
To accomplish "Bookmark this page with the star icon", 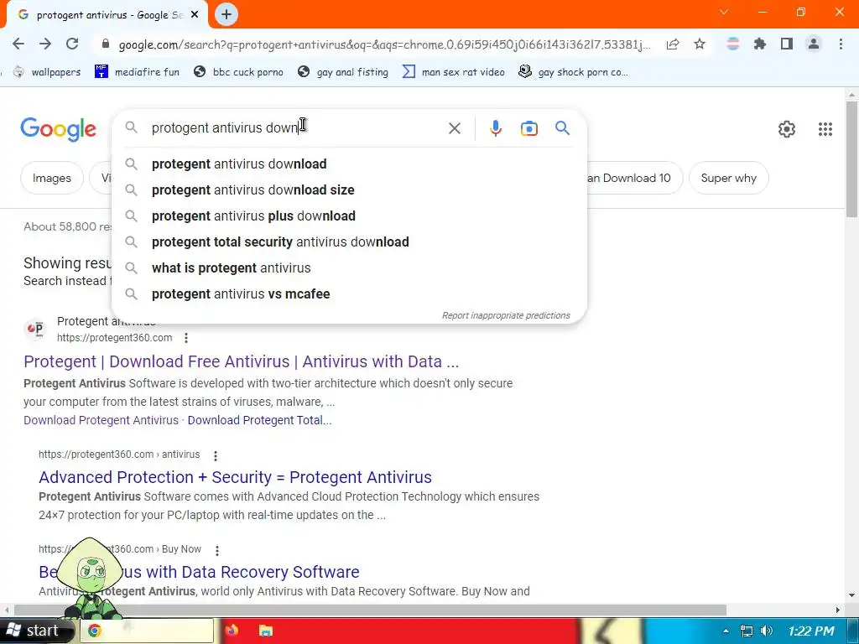I will 699,44.
